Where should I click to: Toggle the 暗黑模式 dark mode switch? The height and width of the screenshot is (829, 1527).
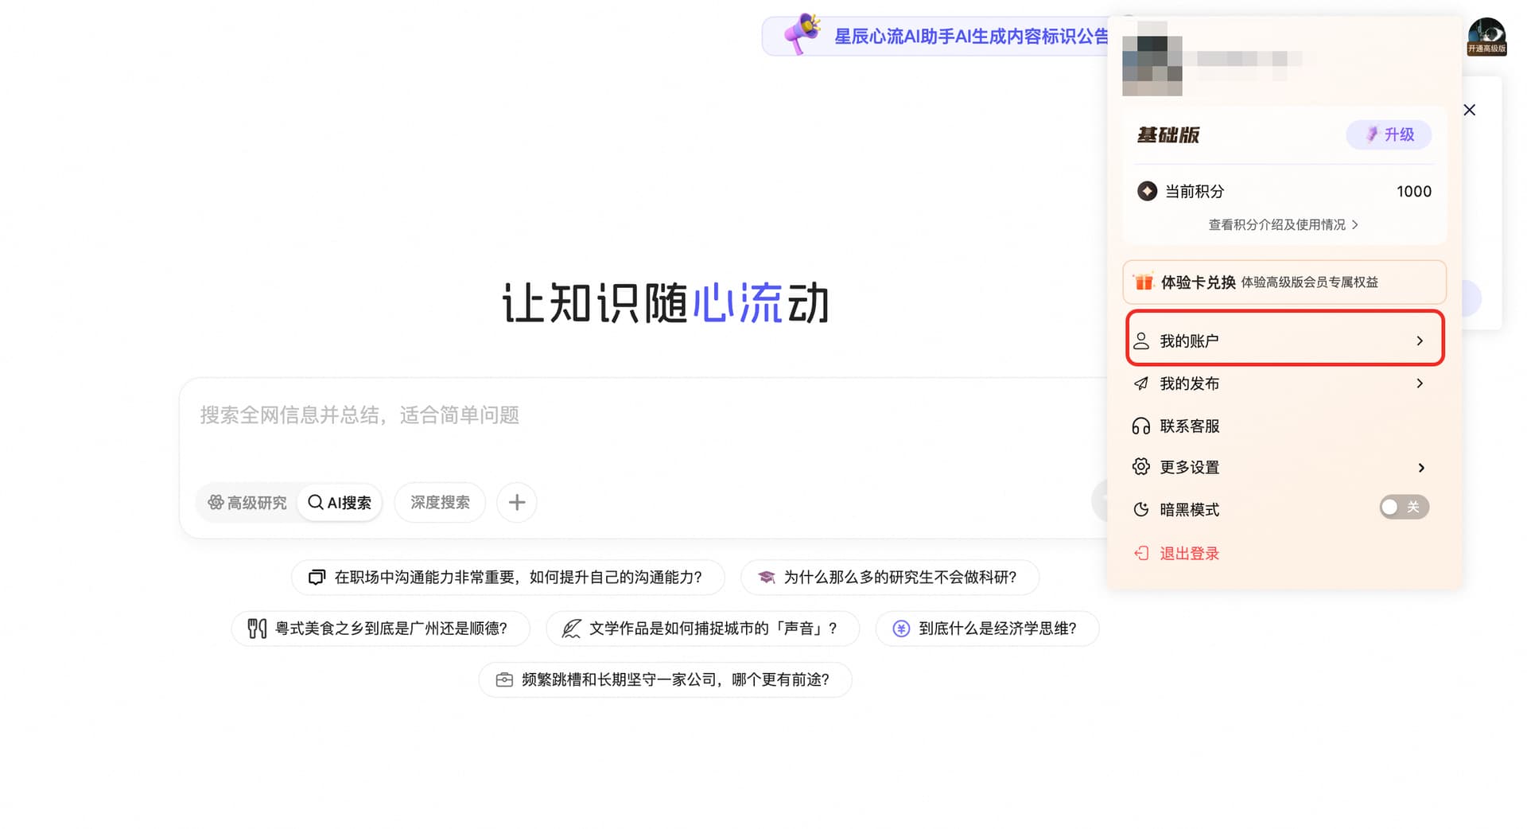point(1403,507)
